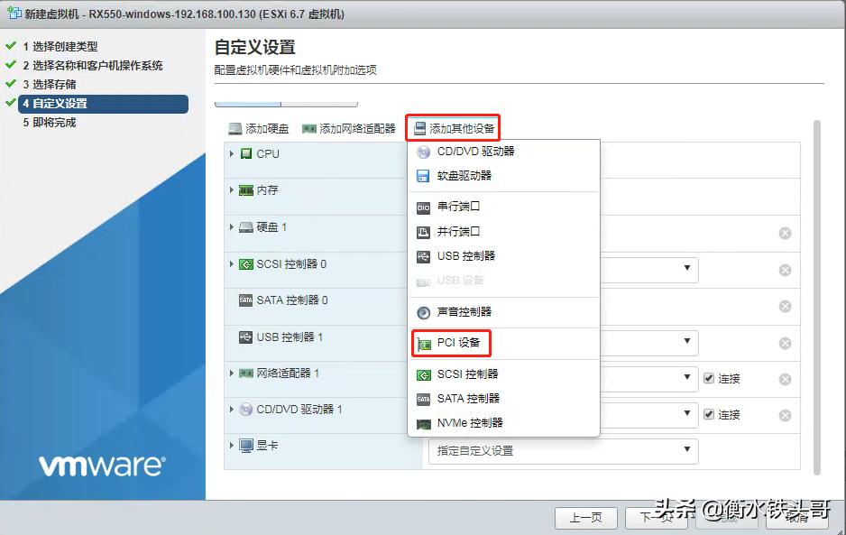
Task: Click the CPU device row icon
Action: 246,153
